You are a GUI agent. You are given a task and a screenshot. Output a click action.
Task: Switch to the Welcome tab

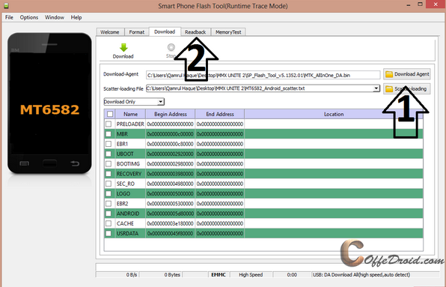pos(110,32)
